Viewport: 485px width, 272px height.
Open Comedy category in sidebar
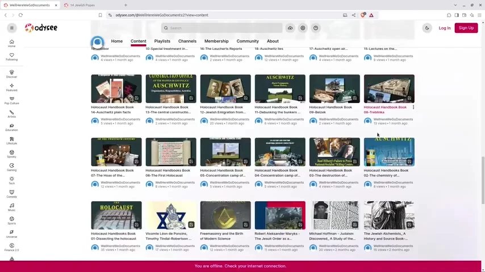click(x=12, y=194)
